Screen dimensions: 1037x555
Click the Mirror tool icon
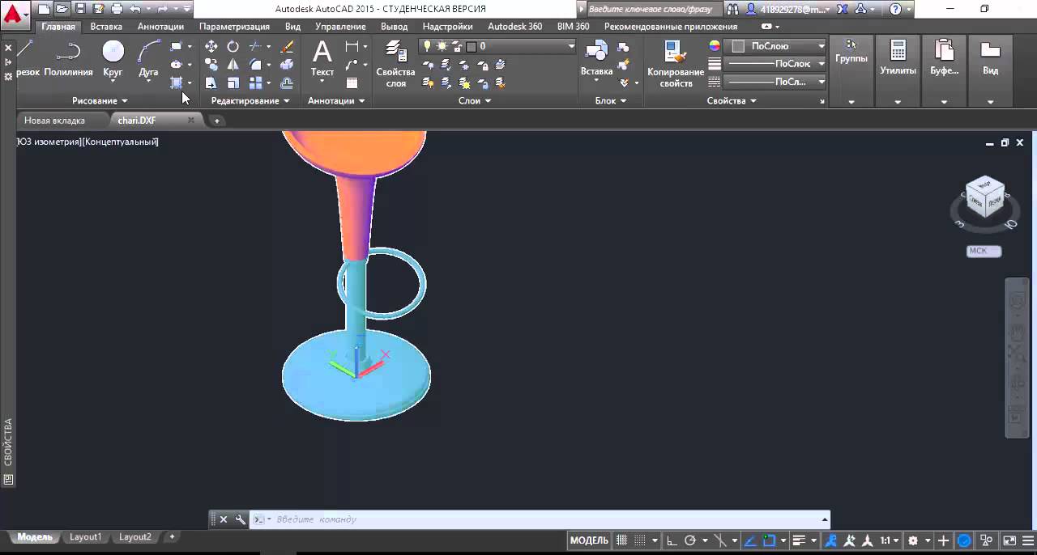point(233,65)
